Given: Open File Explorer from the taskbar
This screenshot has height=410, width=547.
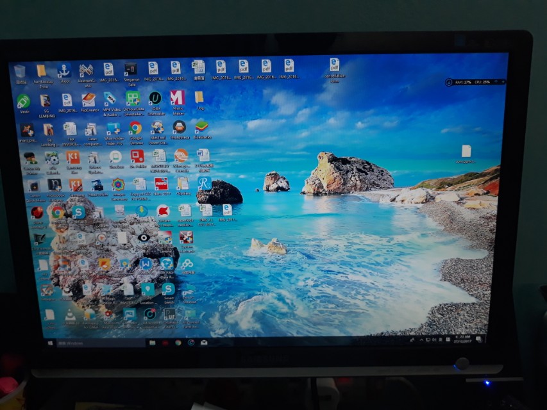Looking at the screenshot, I should [x=153, y=343].
